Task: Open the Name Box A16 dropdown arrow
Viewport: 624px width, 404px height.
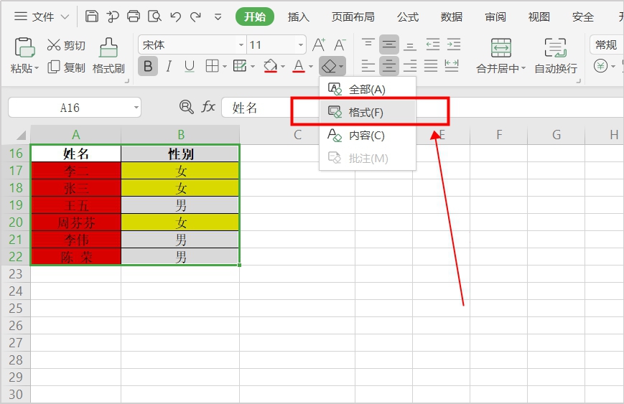Action: pyautogui.click(x=136, y=108)
